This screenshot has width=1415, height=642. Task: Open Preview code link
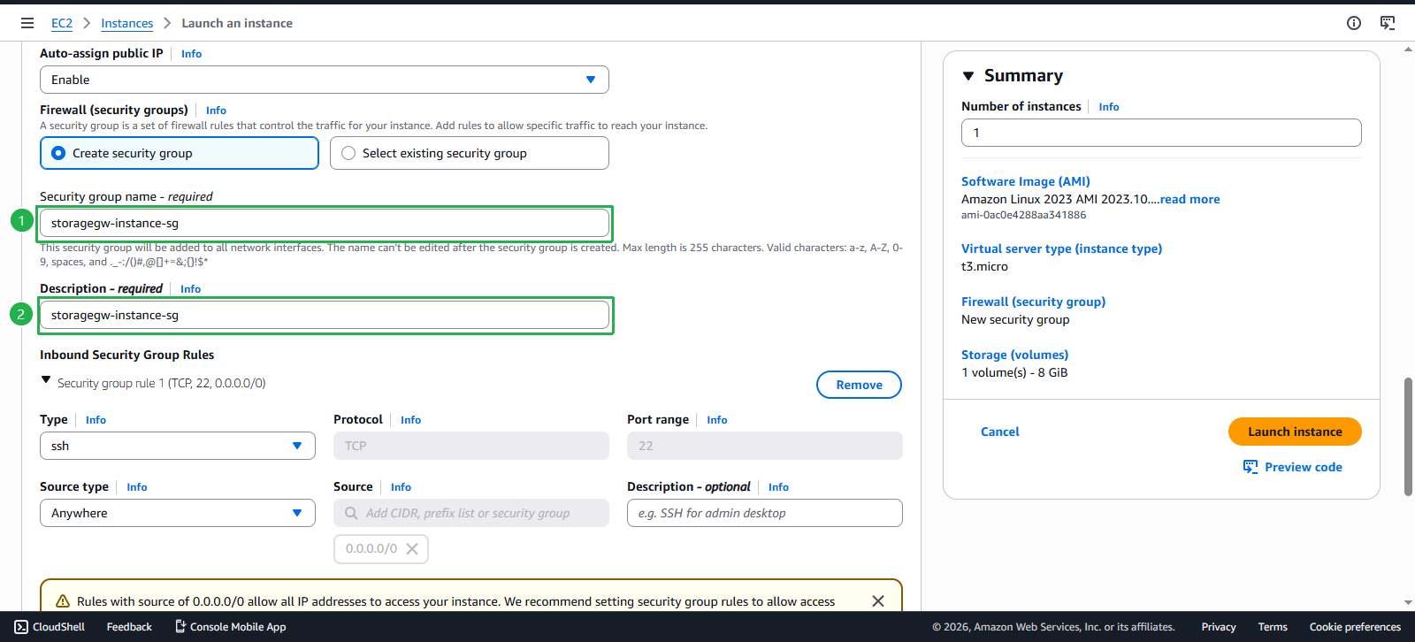pyautogui.click(x=1303, y=467)
